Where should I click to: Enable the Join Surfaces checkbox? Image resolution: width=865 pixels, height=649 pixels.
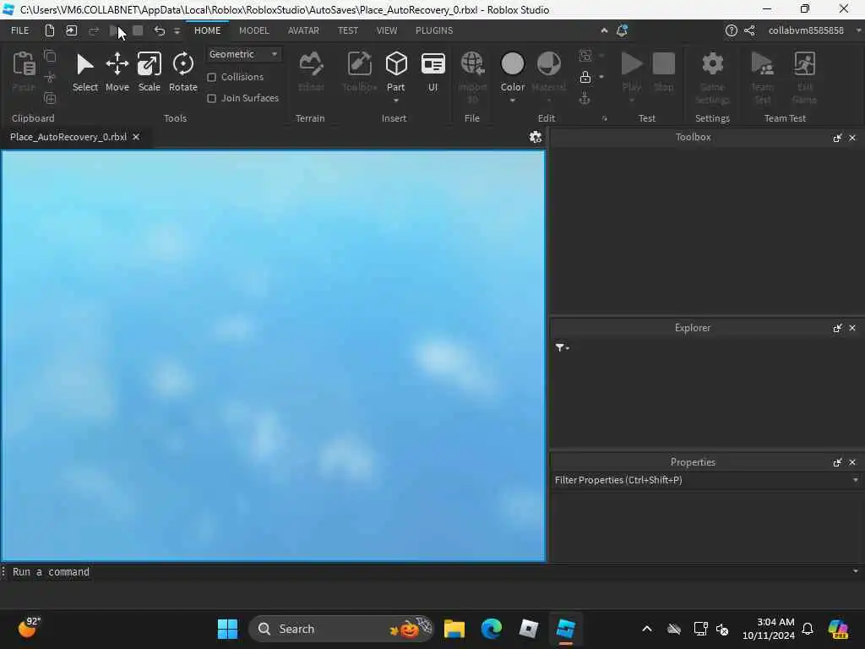coord(211,98)
